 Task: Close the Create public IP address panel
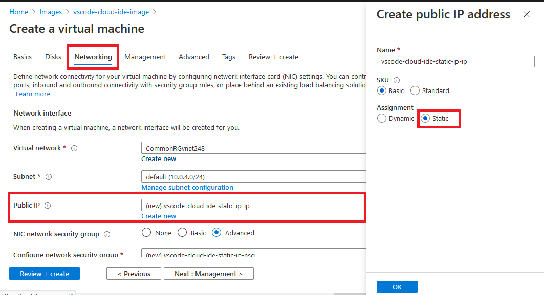[526, 14]
